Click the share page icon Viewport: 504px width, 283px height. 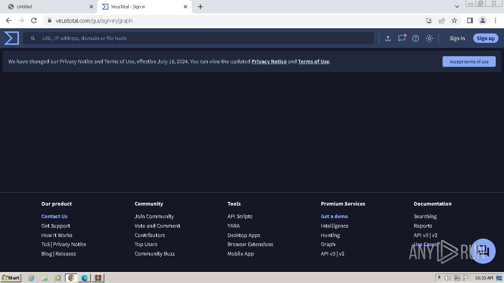442,20
